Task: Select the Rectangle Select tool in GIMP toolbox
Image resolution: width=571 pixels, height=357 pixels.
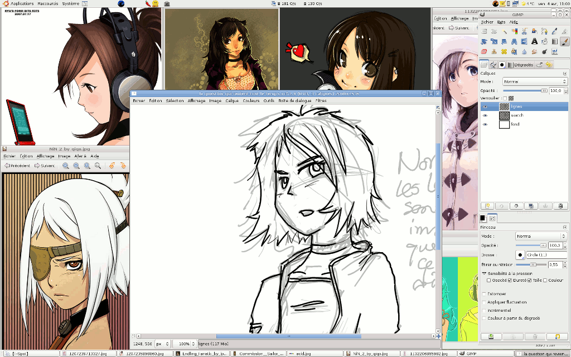Action: (485, 32)
